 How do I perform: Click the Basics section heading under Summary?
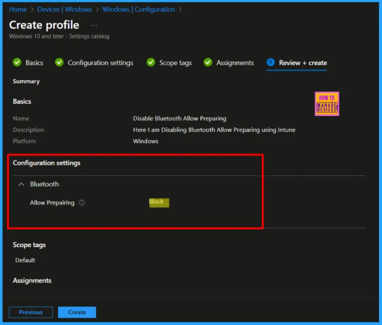coord(22,101)
